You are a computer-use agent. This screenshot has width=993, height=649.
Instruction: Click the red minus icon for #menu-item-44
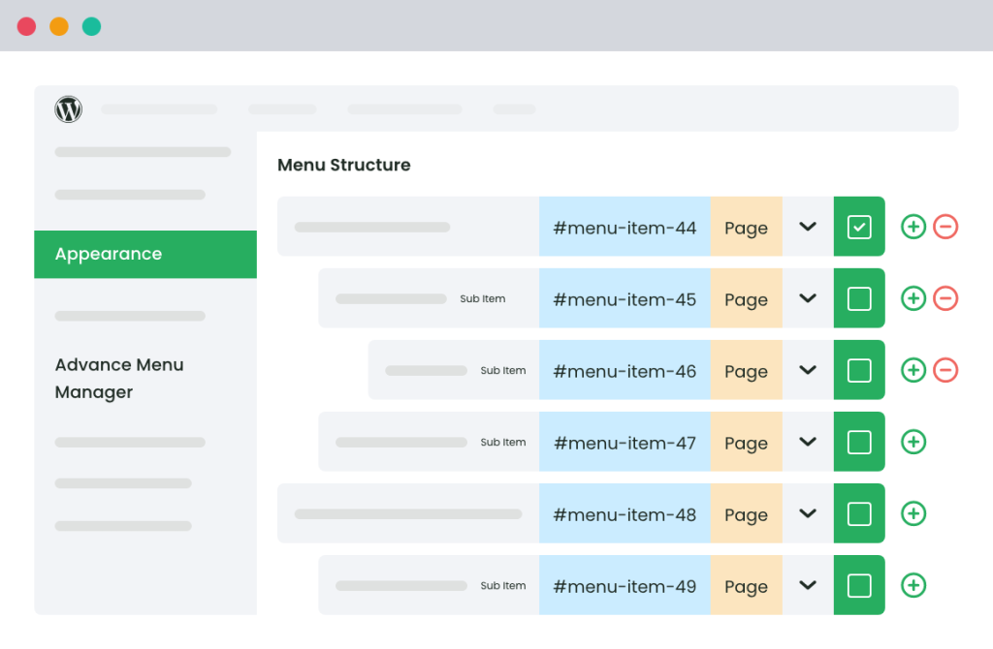945,226
